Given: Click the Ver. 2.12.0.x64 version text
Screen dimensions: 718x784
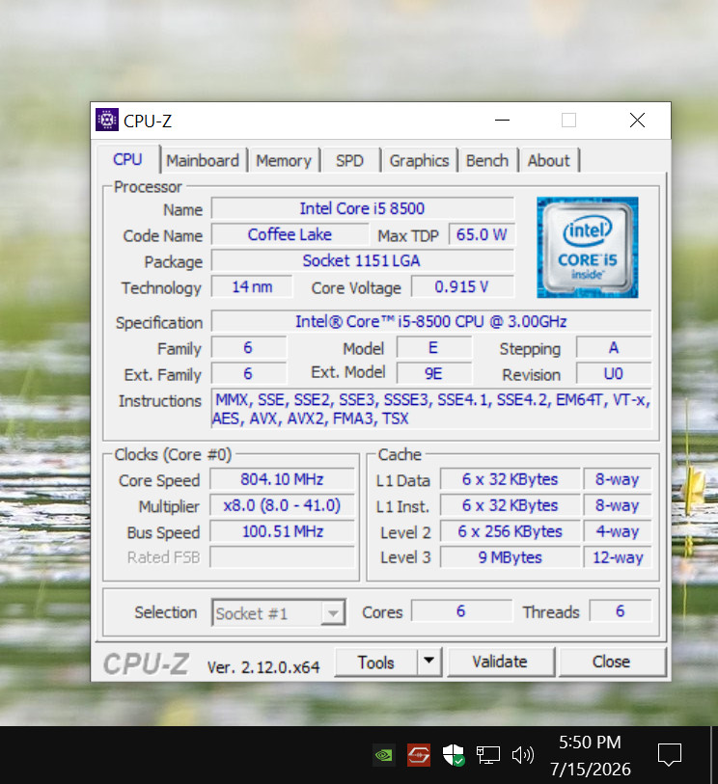Looking at the screenshot, I should pos(263,667).
